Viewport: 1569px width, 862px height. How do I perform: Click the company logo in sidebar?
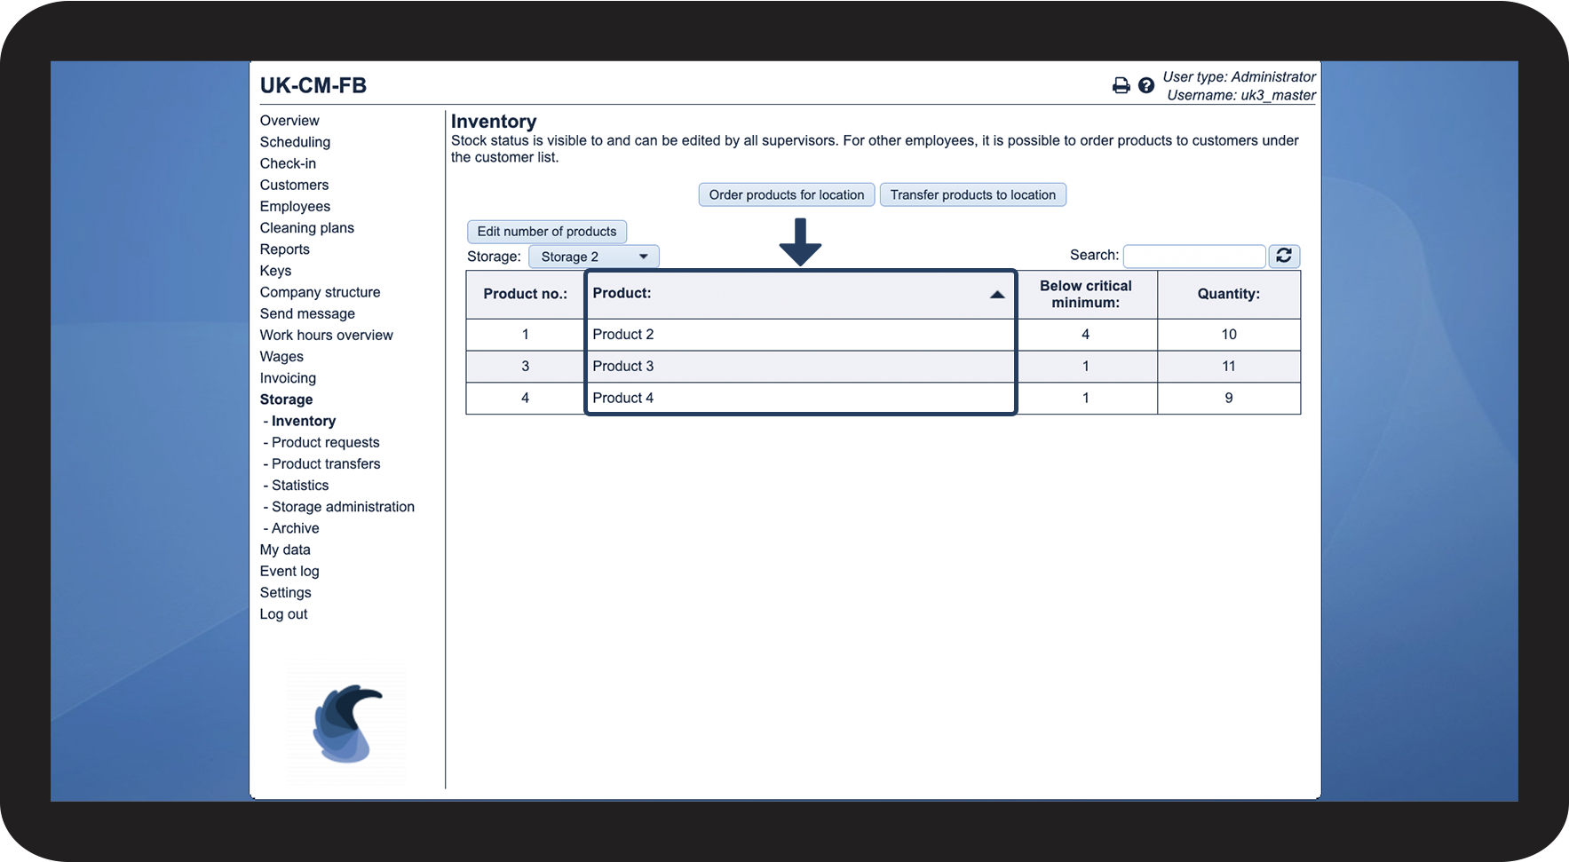[x=347, y=724]
